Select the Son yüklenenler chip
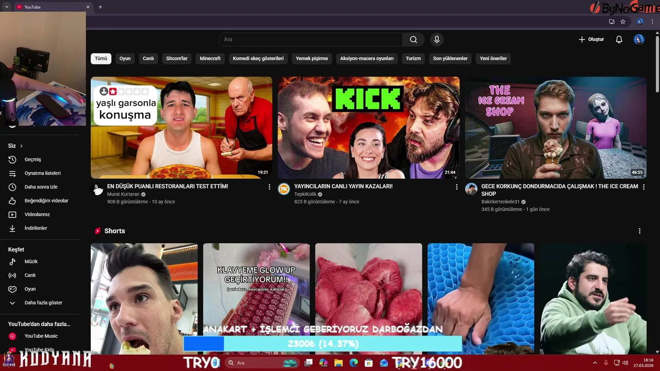This screenshot has width=660, height=371. [x=450, y=59]
